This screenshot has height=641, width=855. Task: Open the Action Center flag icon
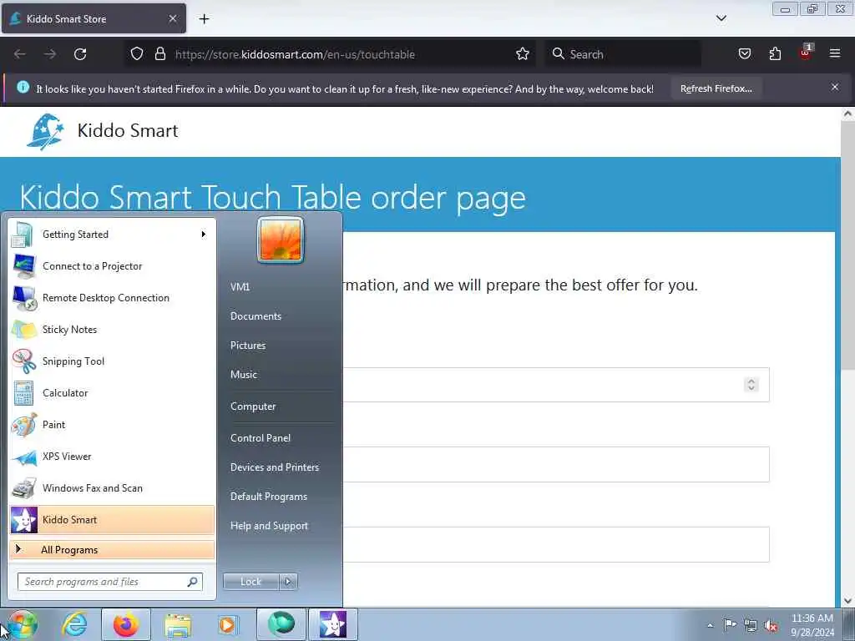[x=730, y=624]
